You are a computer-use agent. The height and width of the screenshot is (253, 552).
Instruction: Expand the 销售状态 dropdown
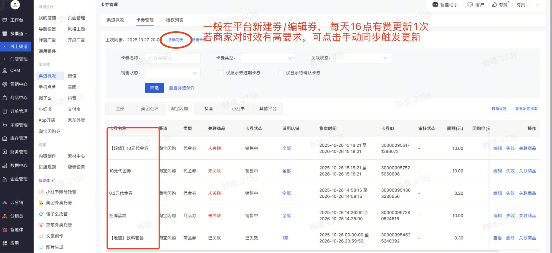(x=172, y=73)
